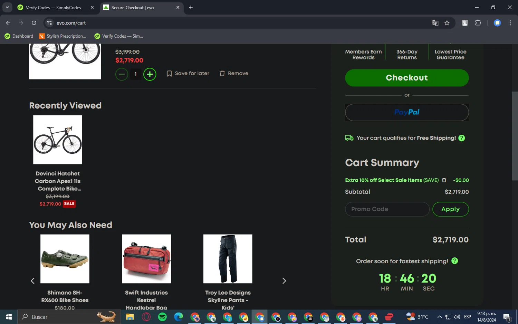Open the Troy Lee Designs Skyline Pants title

pyautogui.click(x=228, y=300)
